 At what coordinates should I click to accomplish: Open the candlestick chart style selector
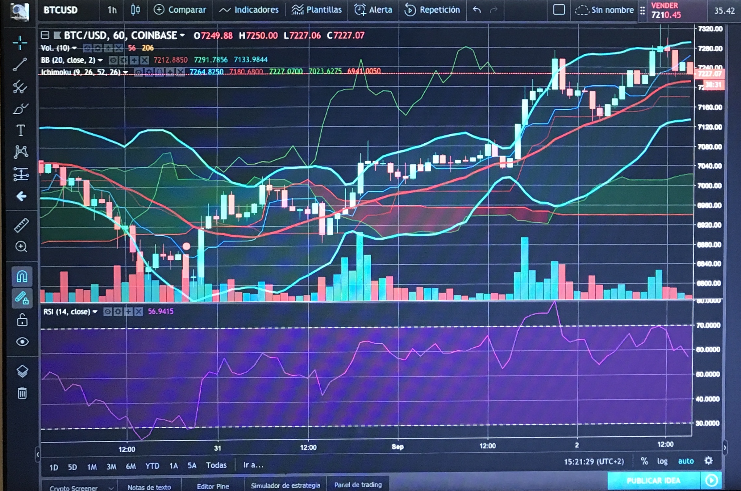point(135,10)
